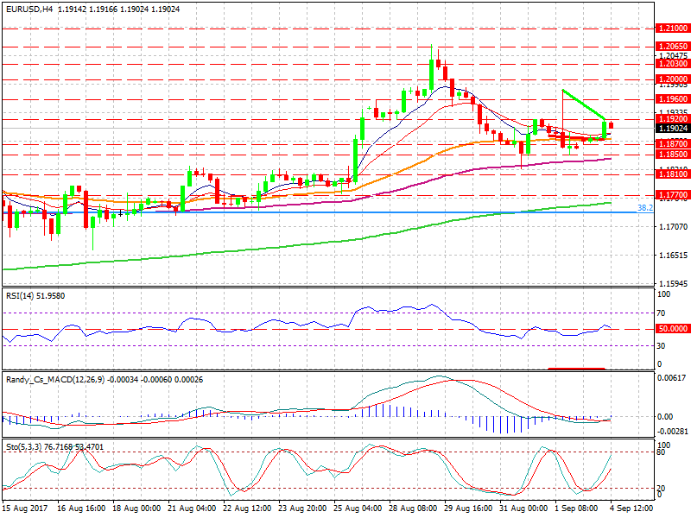
Task: Select the 1.20650 red price level label
Action: [673, 47]
